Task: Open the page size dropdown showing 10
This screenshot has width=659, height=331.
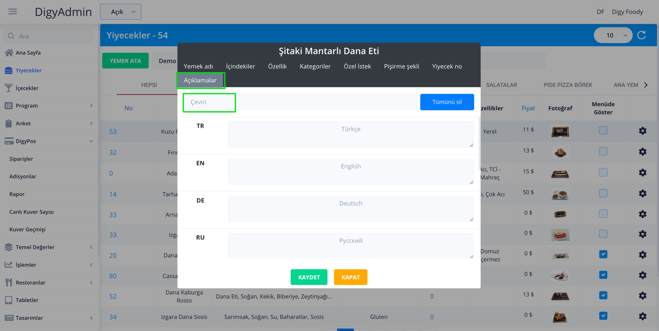Action: coord(613,35)
